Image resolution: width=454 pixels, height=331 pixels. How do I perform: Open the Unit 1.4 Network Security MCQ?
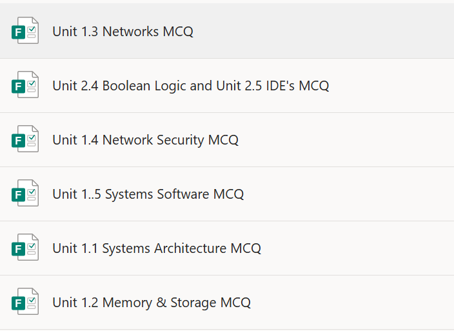[x=145, y=140]
